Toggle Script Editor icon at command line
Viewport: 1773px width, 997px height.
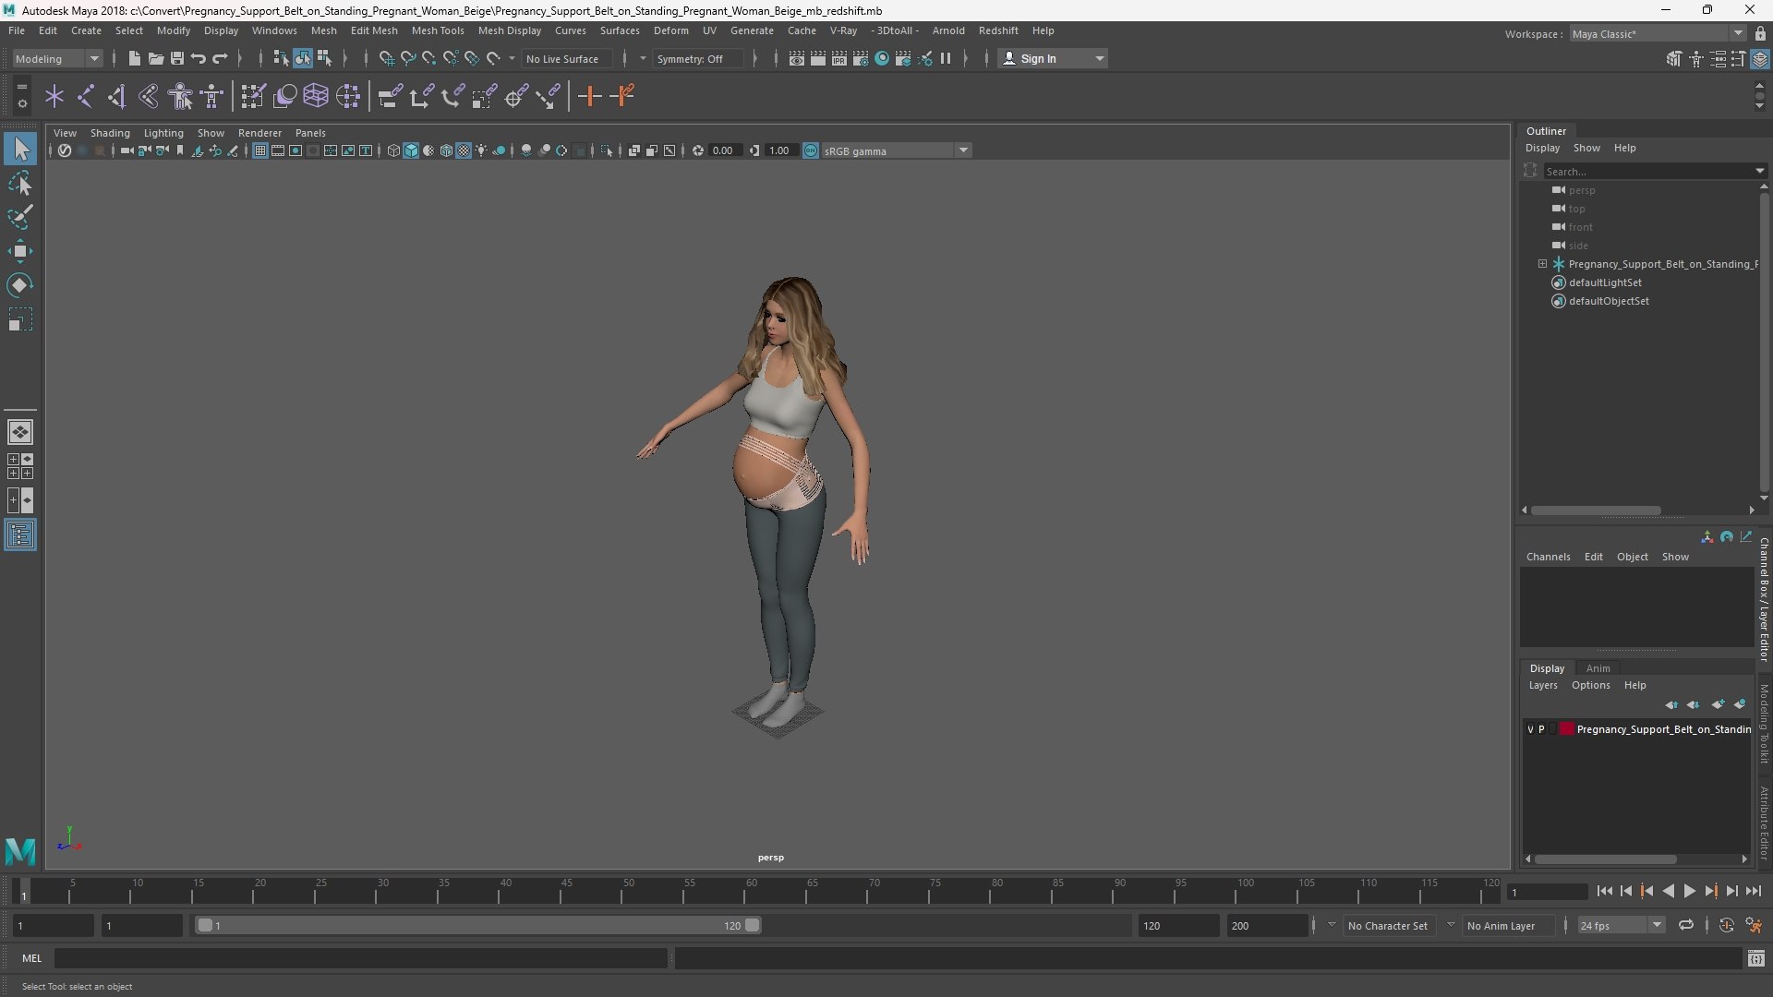pos(1755,959)
